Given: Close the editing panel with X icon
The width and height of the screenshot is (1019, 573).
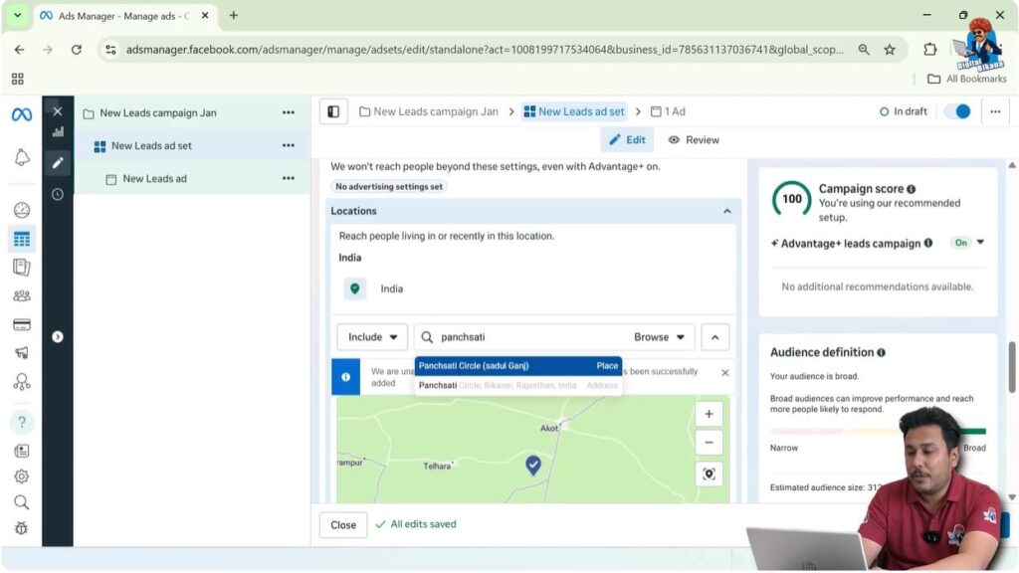Looking at the screenshot, I should [57, 111].
